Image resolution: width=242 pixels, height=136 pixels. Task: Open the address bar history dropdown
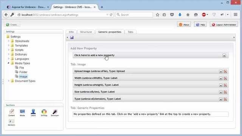point(107,15)
